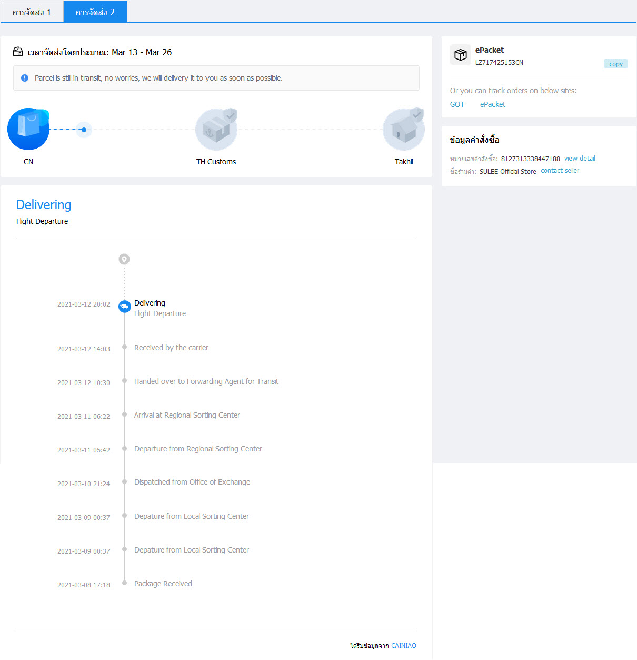The width and height of the screenshot is (637, 660).
Task: Click the timestamp 2021-03-11 06:22
Action: point(84,417)
